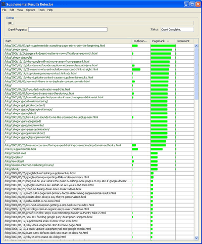The height and width of the screenshot is (244, 202).
Task: Open the Options menu
Action: click(31, 10)
